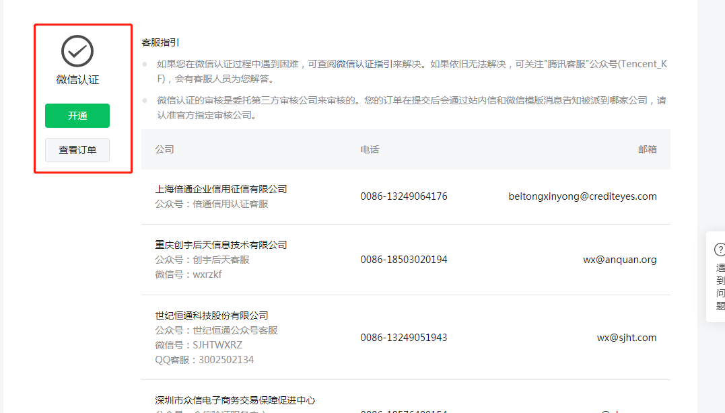Select phone number 0086-13249051943

point(404,338)
